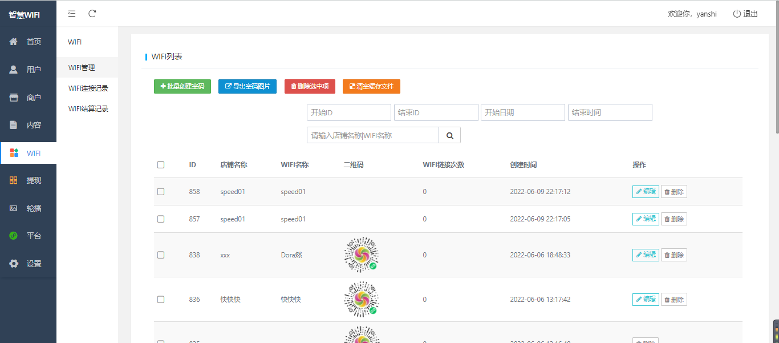The height and width of the screenshot is (343, 779).
Task: Select the 用户 person icon in sidebar
Action: (14, 70)
